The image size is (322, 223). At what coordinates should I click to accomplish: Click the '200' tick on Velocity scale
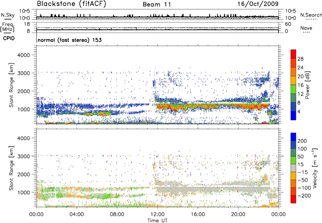302,141
